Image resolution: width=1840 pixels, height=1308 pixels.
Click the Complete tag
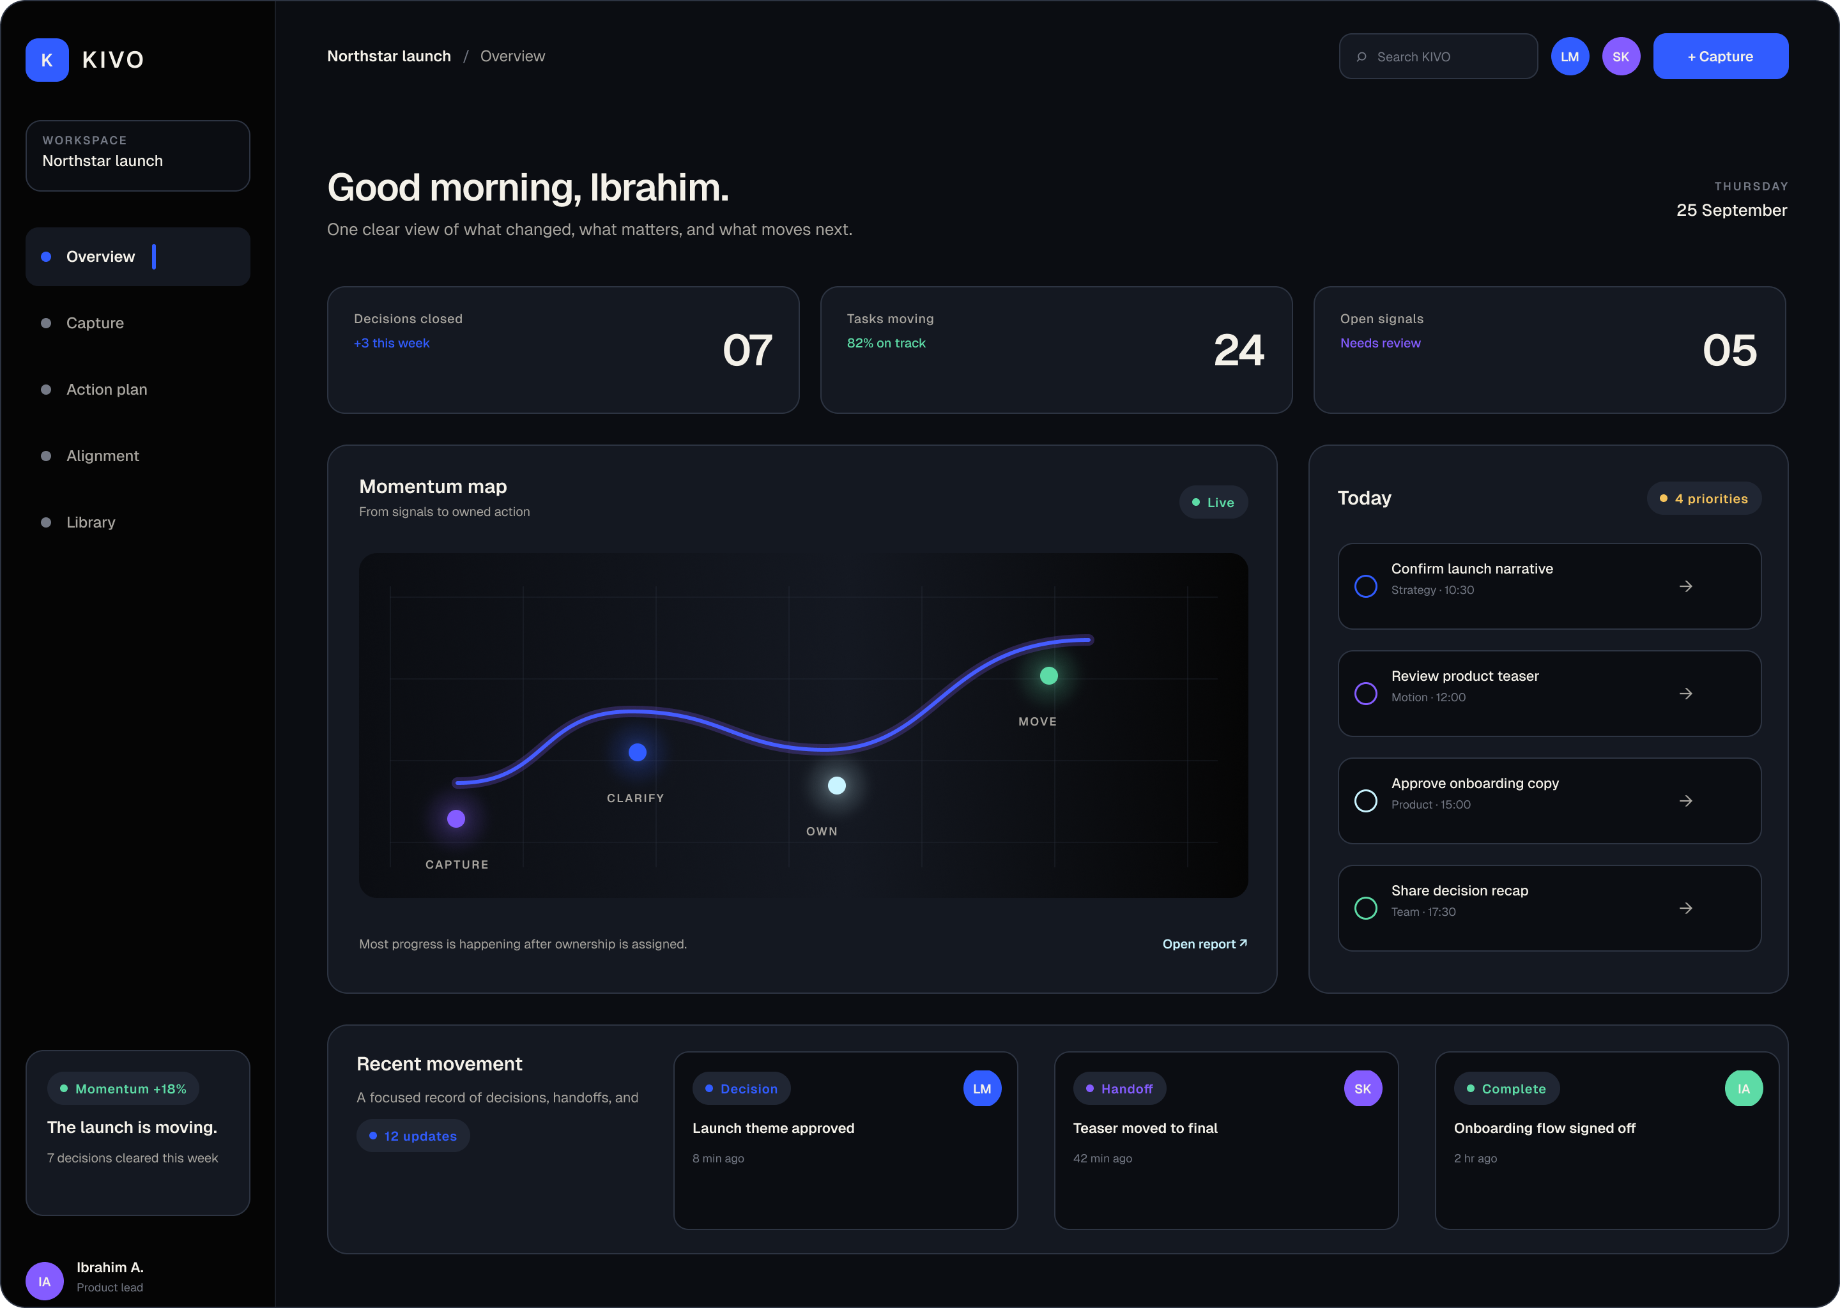[1506, 1089]
